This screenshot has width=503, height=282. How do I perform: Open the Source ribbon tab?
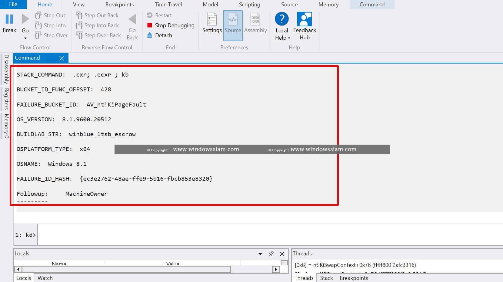pyautogui.click(x=289, y=5)
